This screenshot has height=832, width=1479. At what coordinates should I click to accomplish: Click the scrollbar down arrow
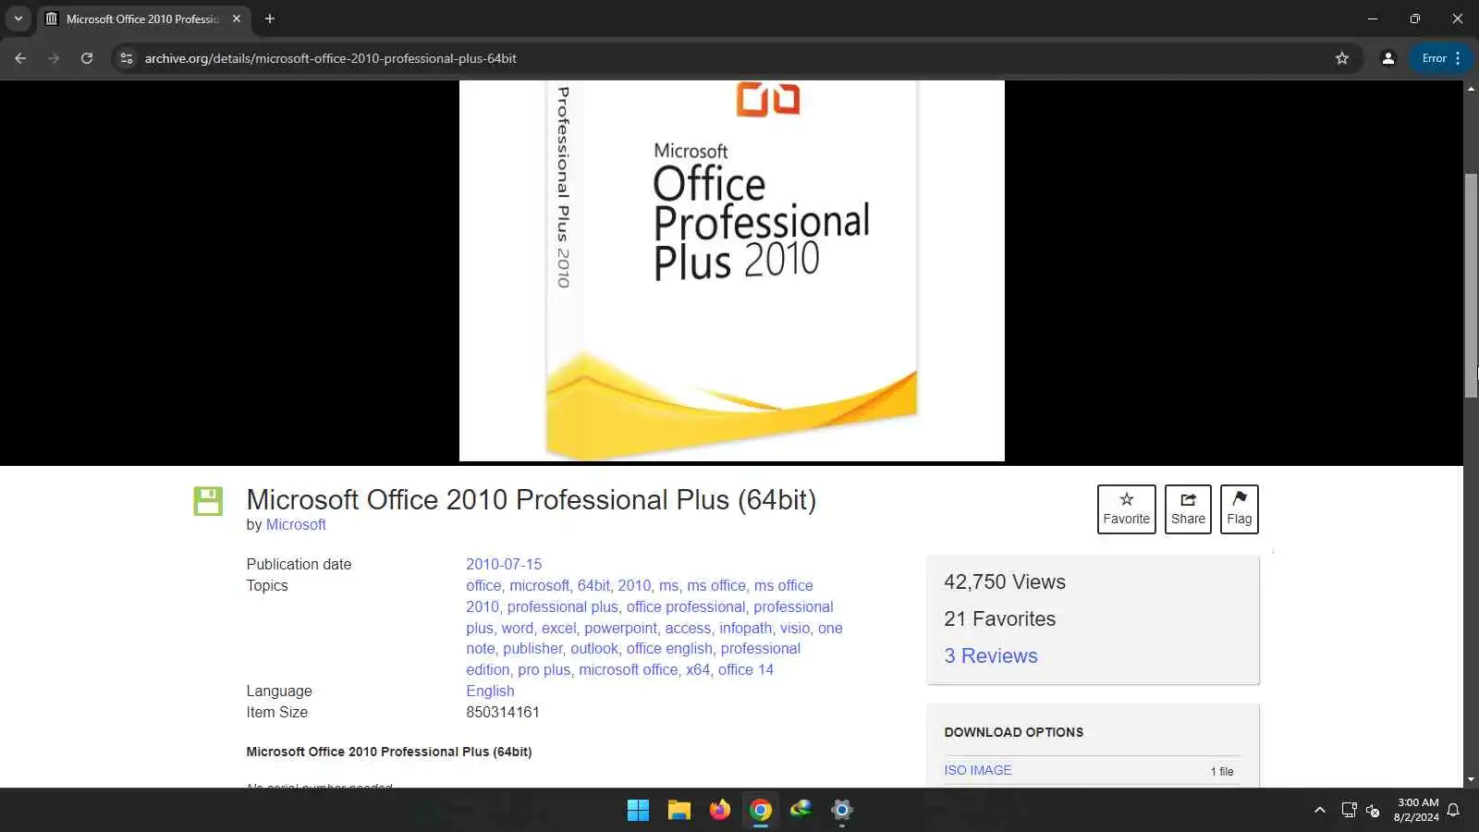1471,779
